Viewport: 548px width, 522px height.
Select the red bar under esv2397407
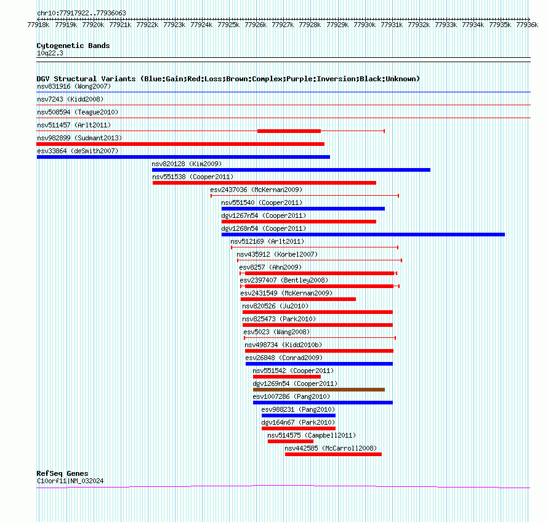click(x=319, y=286)
